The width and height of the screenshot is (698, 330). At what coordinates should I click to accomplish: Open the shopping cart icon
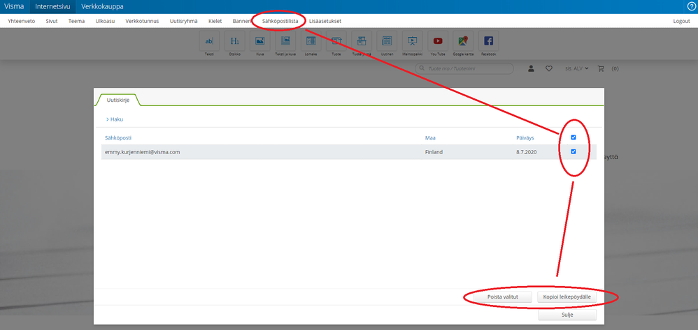point(601,68)
